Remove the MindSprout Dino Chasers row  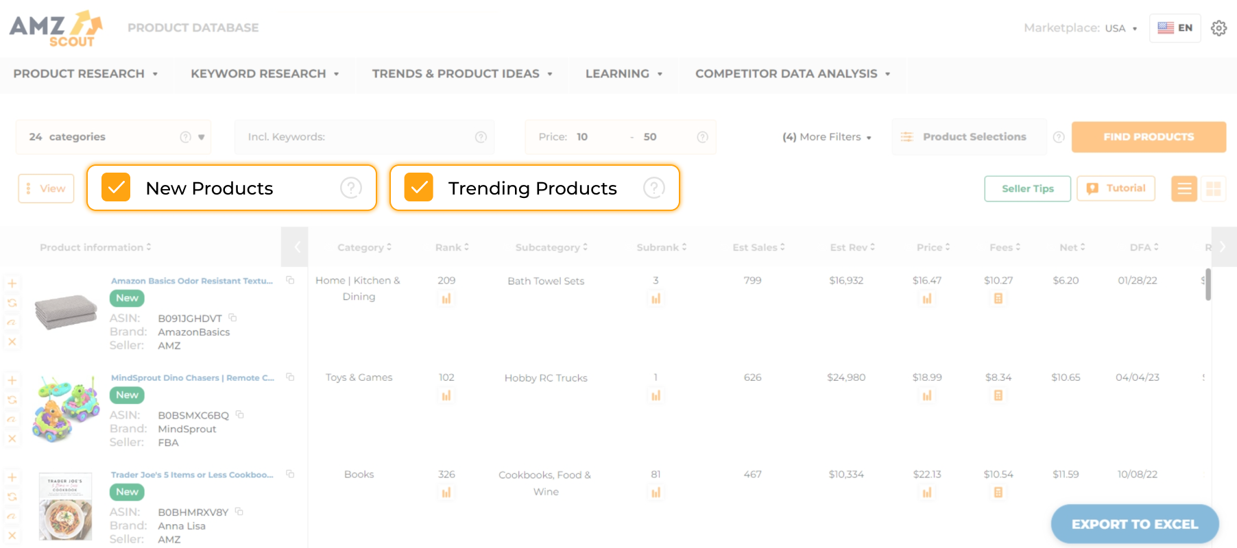tap(12, 438)
